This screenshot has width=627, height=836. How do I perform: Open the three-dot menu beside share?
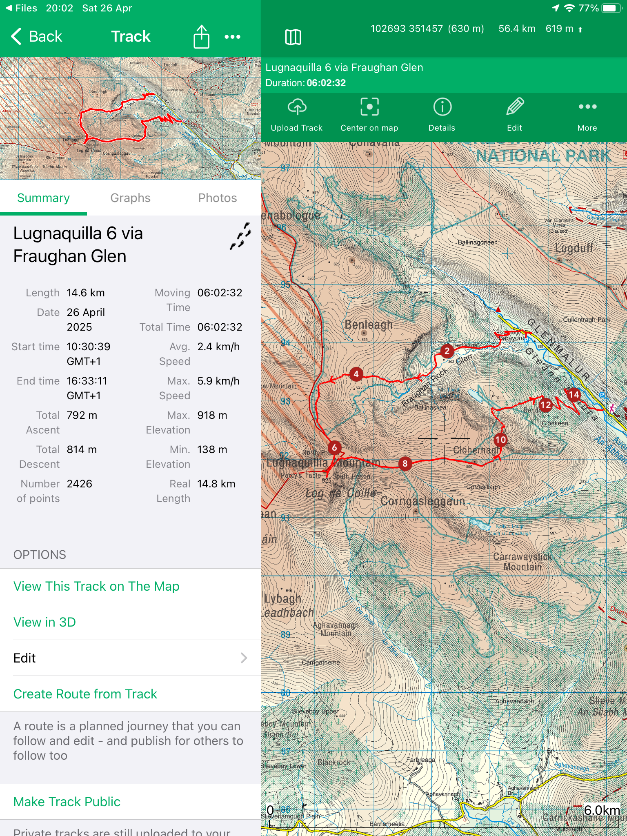(x=232, y=37)
